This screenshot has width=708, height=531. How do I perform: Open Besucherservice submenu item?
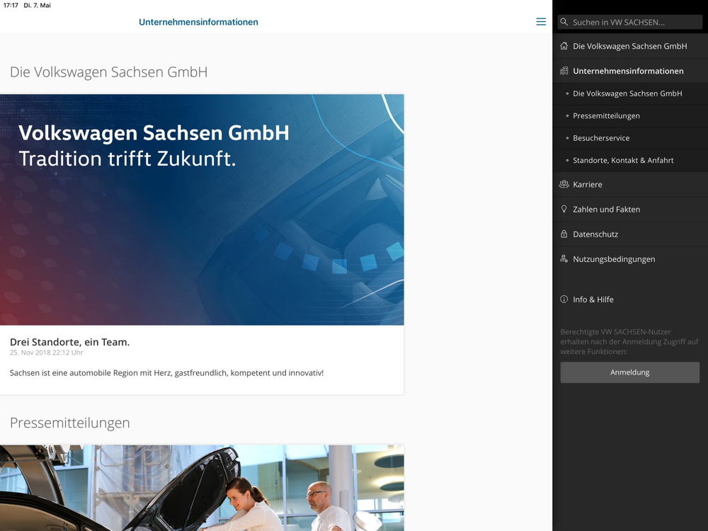coord(630,138)
